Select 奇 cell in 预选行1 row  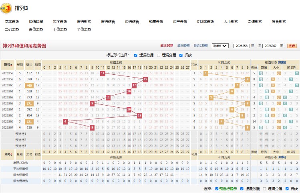click(261, 134)
